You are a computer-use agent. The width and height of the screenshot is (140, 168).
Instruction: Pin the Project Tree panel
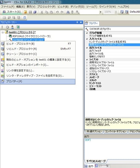tap(77, 22)
